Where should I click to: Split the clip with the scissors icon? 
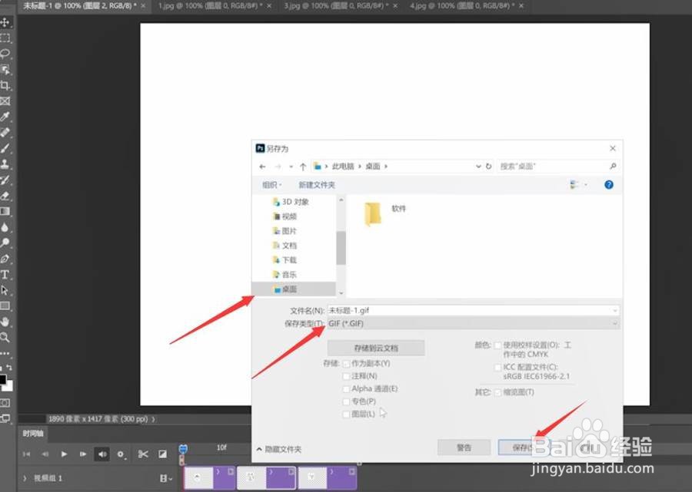(143, 454)
